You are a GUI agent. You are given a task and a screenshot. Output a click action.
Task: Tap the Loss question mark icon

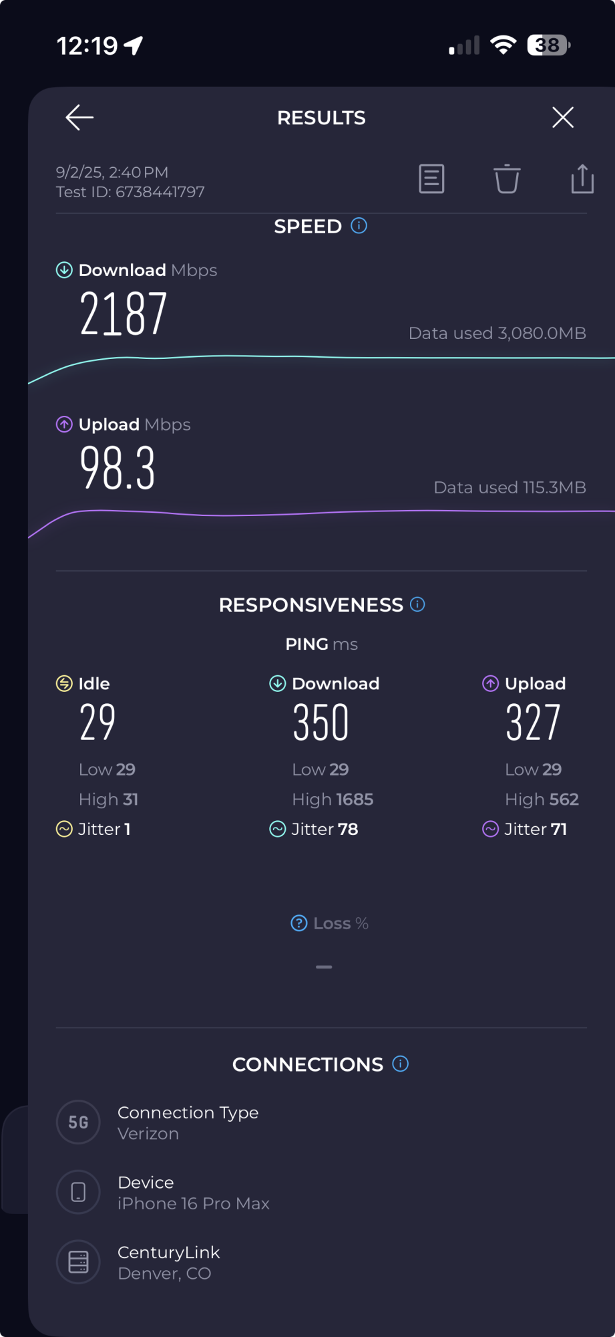click(299, 923)
